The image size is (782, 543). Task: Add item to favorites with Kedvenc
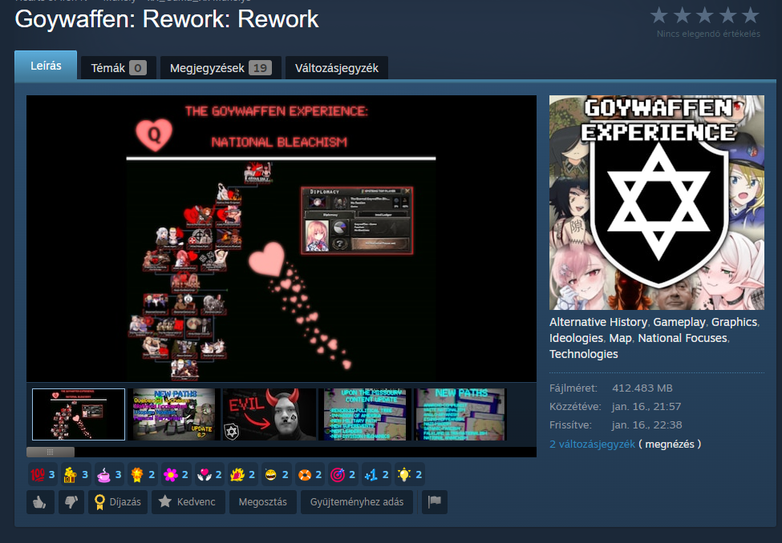(188, 501)
